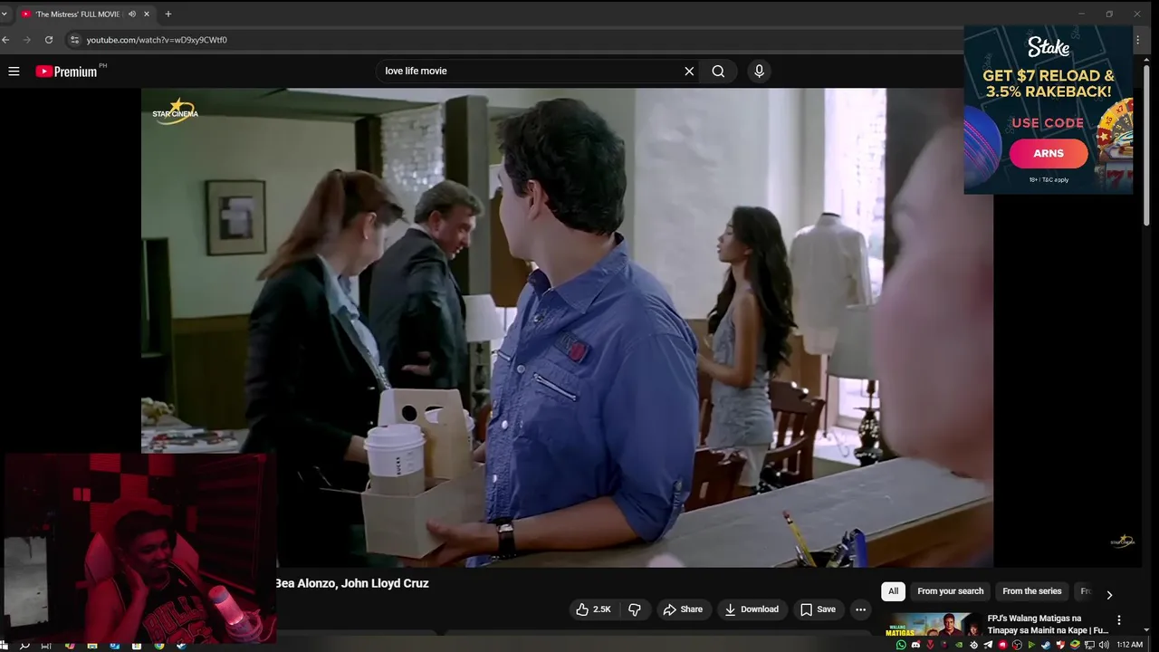Image resolution: width=1159 pixels, height=652 pixels.
Task: Click the browser address bar URL
Action: click(x=157, y=40)
